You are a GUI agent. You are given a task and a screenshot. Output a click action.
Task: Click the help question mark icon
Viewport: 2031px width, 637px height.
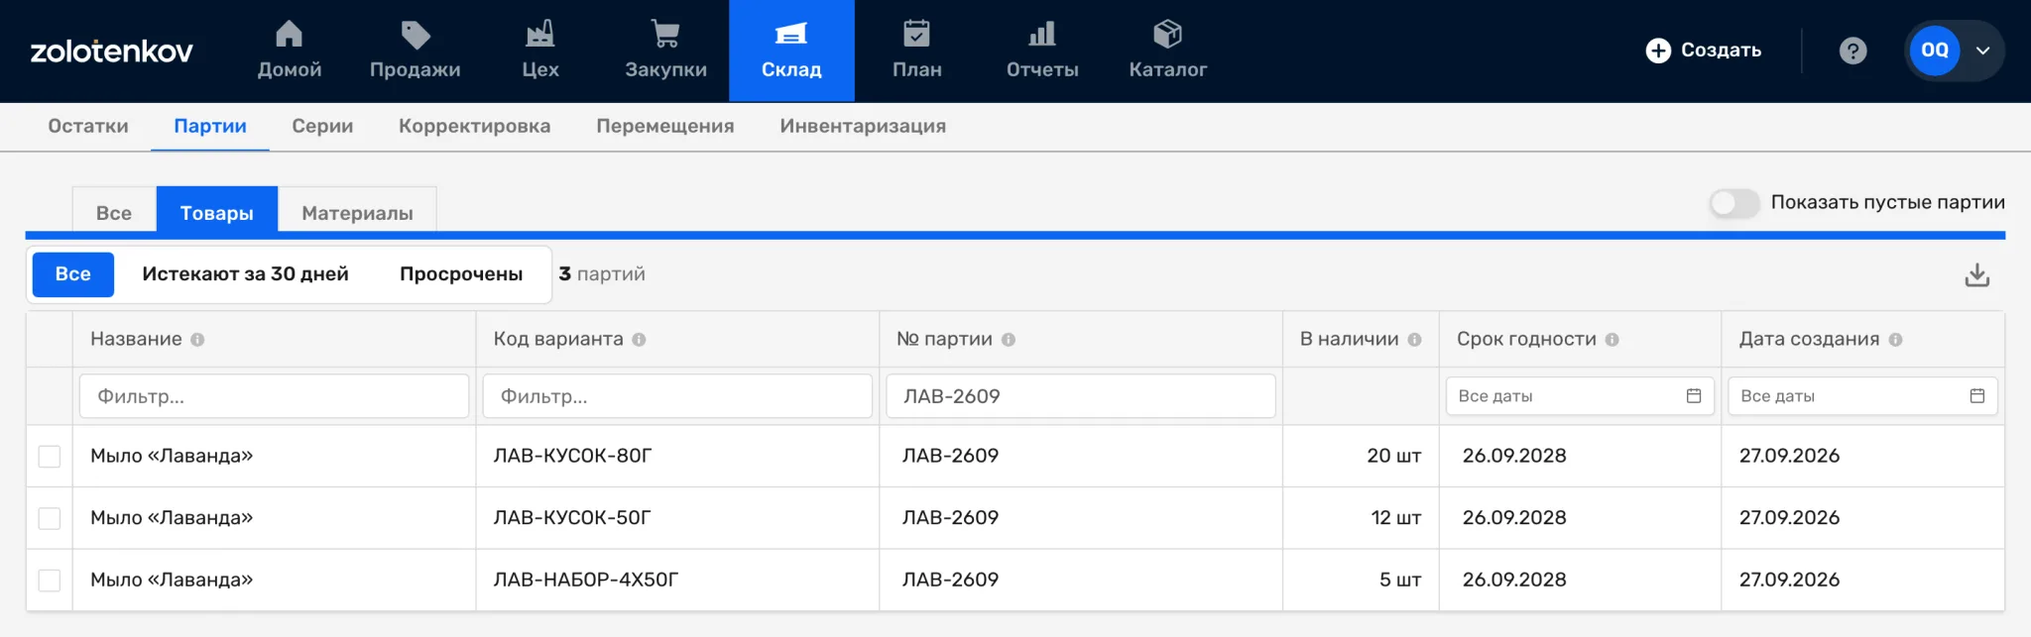coord(1852,51)
